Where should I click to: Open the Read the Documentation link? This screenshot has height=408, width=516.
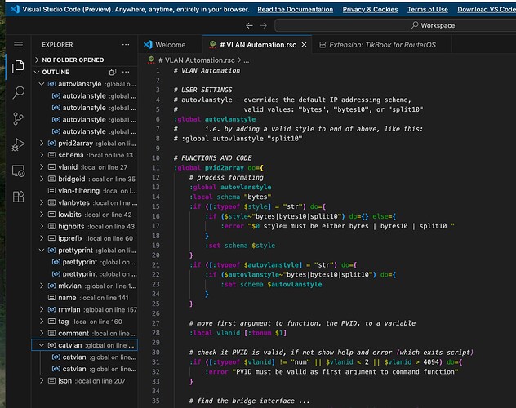click(x=296, y=10)
